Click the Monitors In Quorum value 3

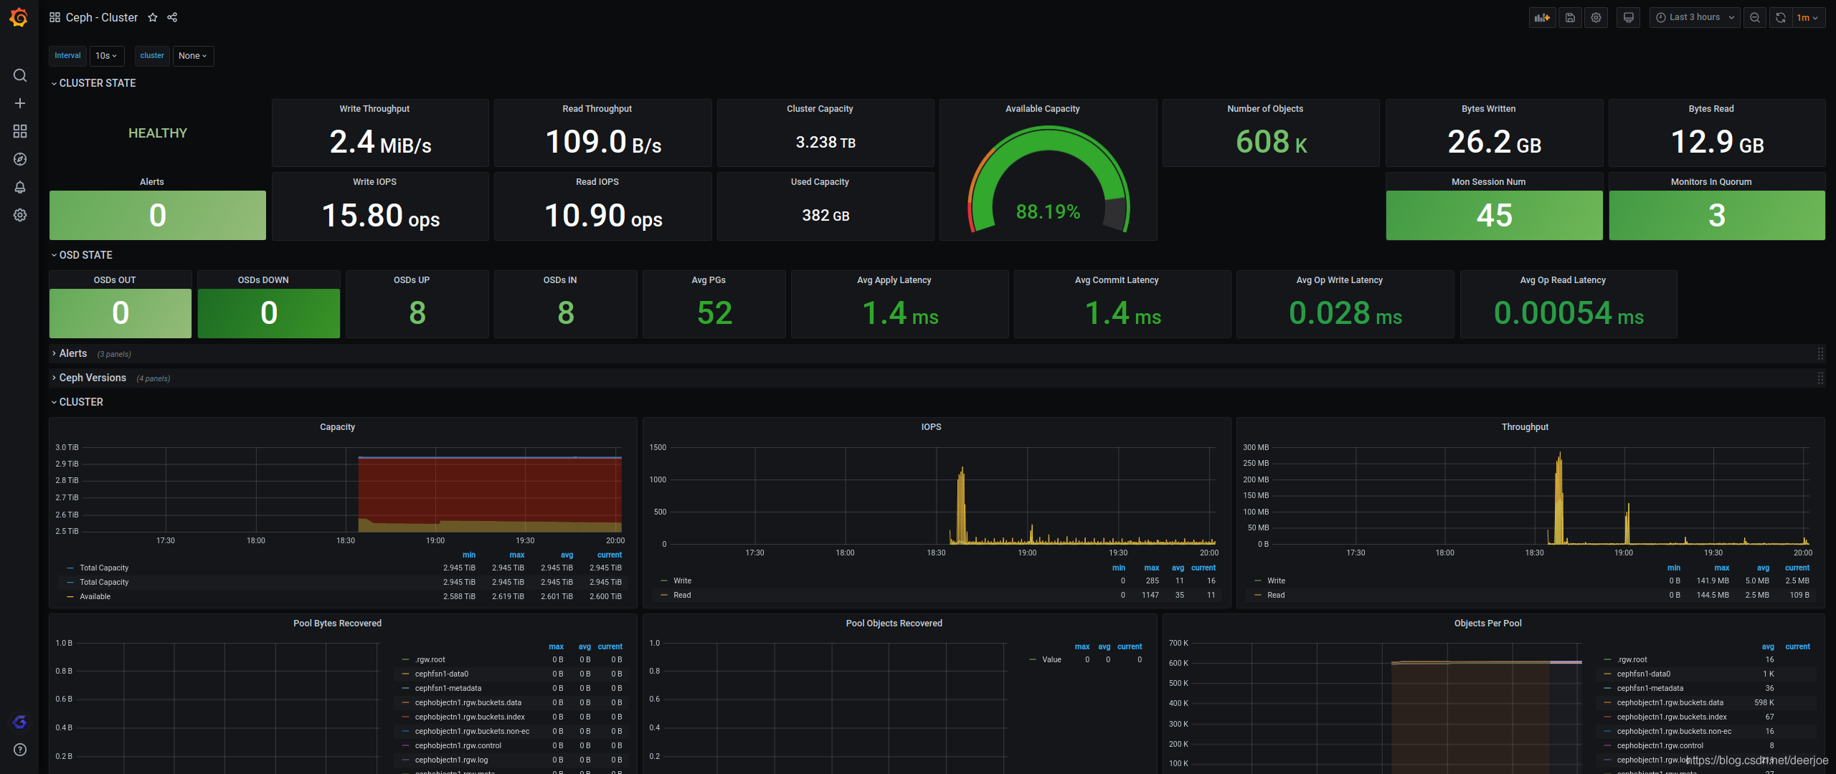1716,216
